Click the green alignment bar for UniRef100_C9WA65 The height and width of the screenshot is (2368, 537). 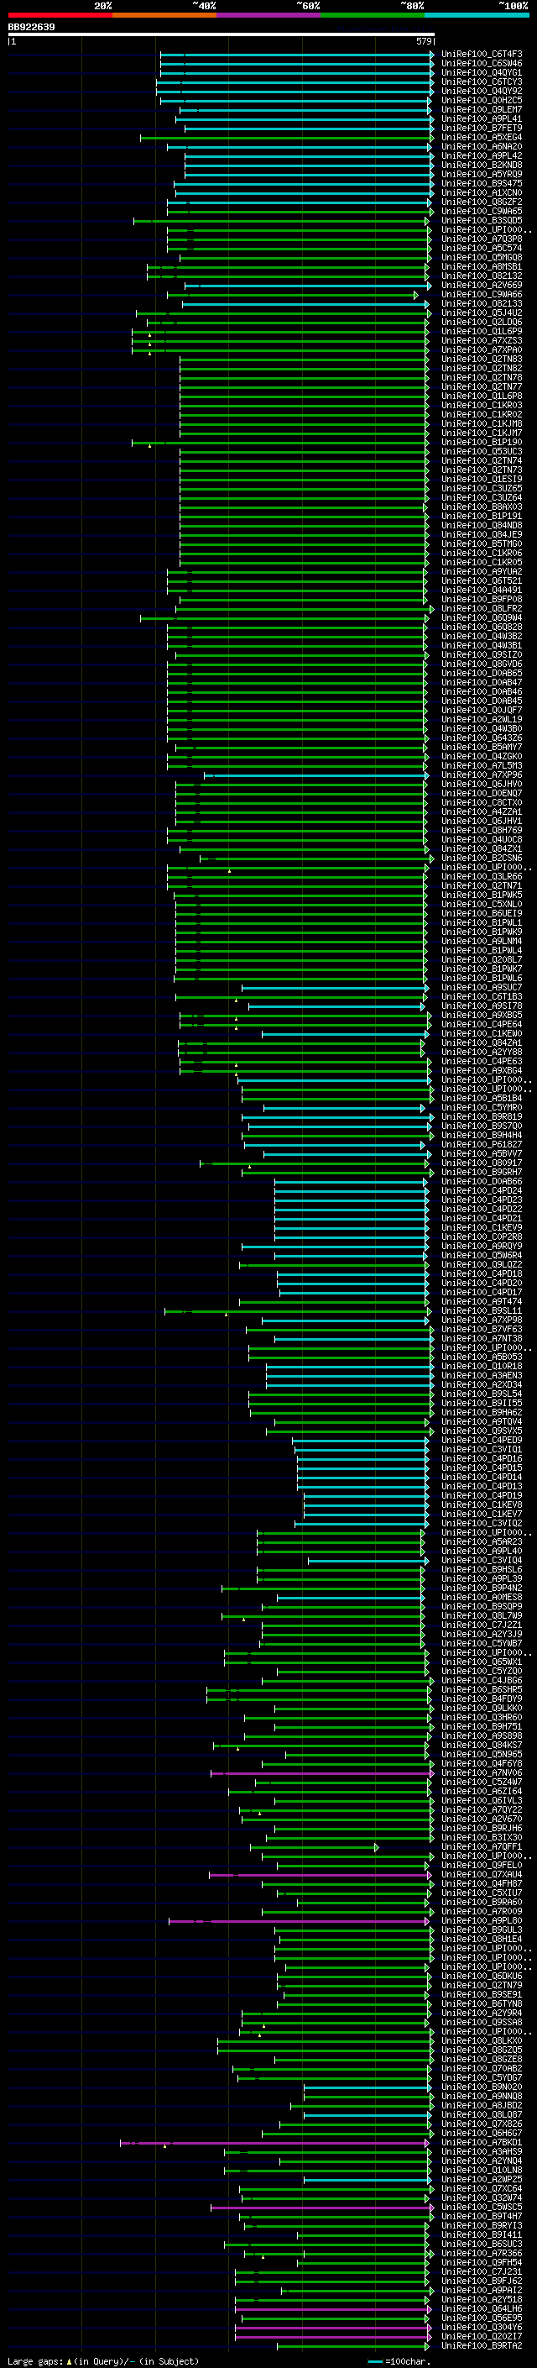click(300, 212)
